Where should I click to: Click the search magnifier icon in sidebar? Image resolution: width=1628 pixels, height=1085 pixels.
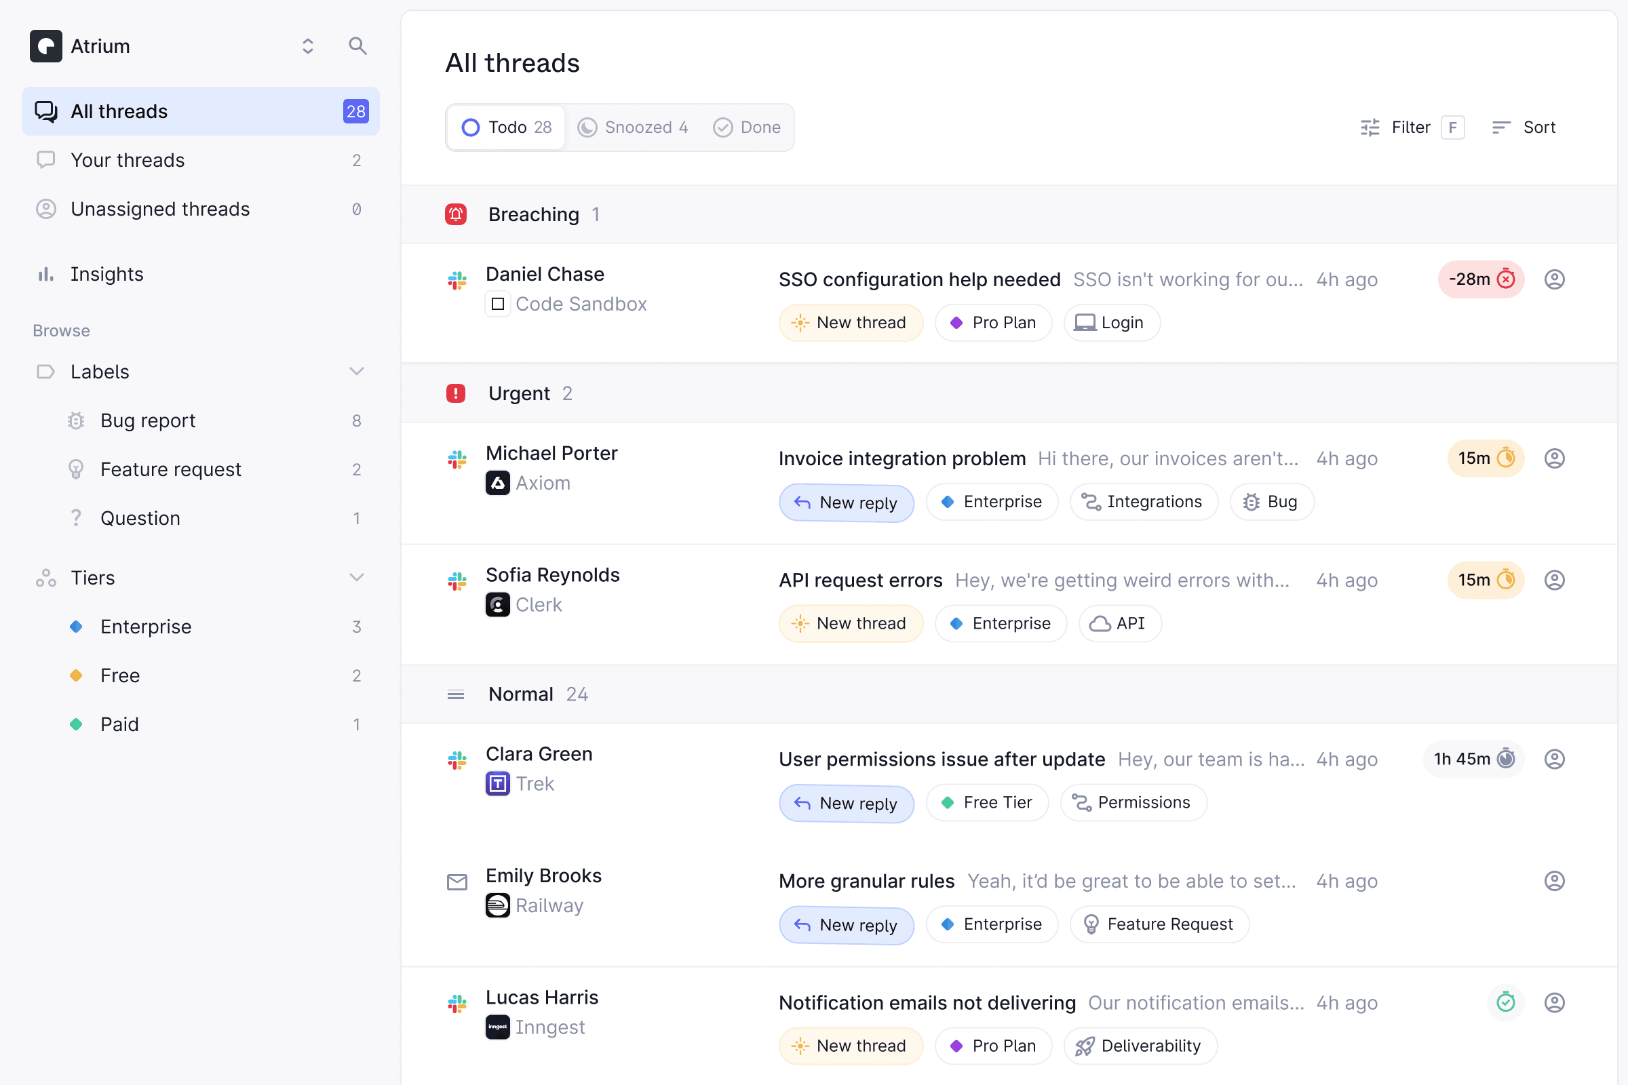357,46
